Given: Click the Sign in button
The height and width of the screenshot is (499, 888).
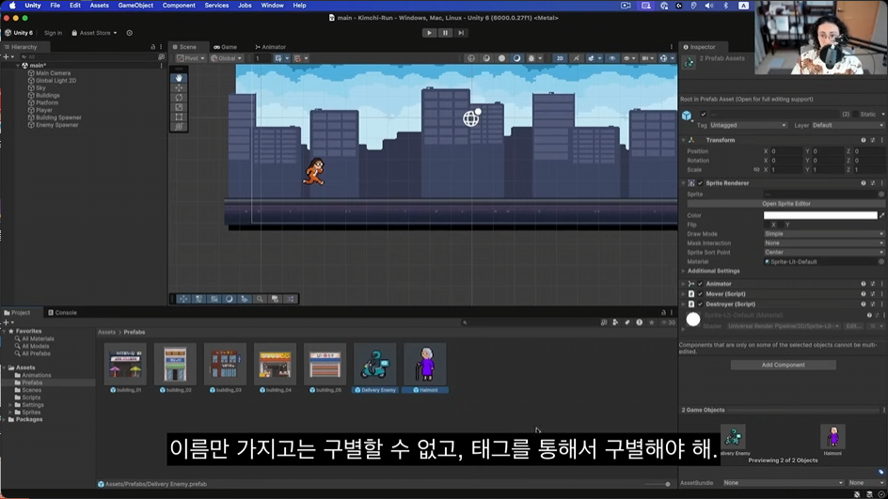Looking at the screenshot, I should (x=54, y=33).
